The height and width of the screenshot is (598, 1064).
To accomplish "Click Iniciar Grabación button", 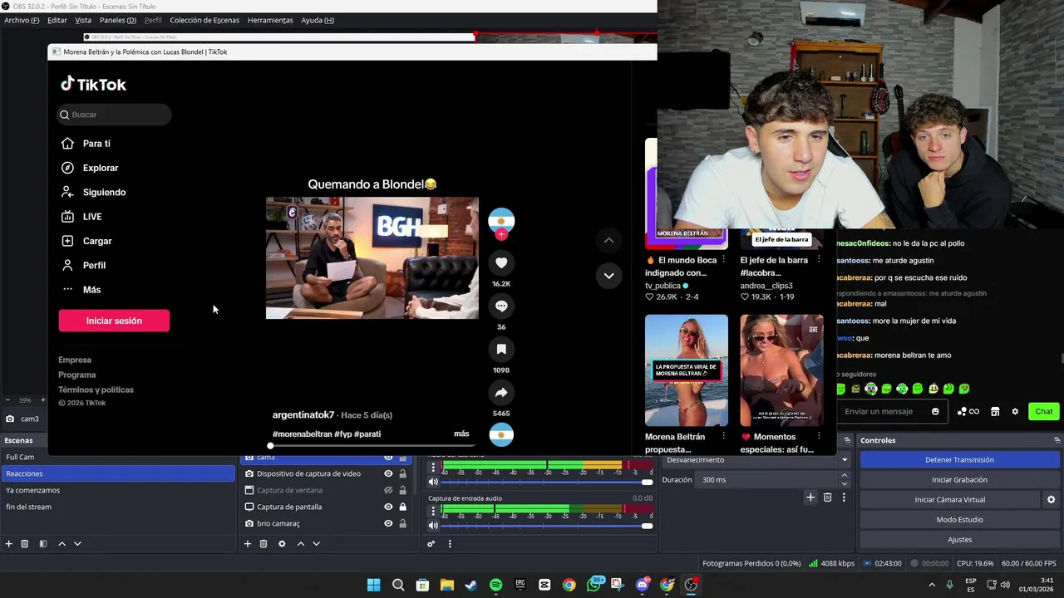I will (959, 480).
